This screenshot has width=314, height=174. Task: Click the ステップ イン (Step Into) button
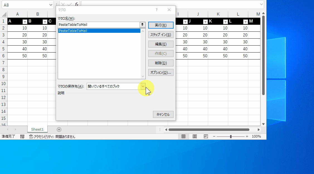tap(161, 35)
